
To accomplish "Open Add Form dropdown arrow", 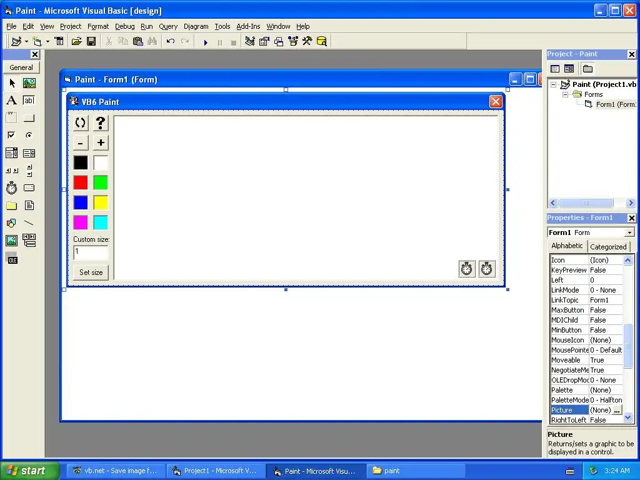I will pos(47,41).
